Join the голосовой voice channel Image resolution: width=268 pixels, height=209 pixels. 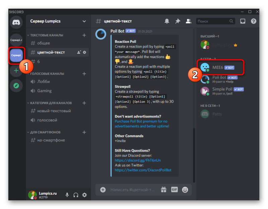click(58, 120)
